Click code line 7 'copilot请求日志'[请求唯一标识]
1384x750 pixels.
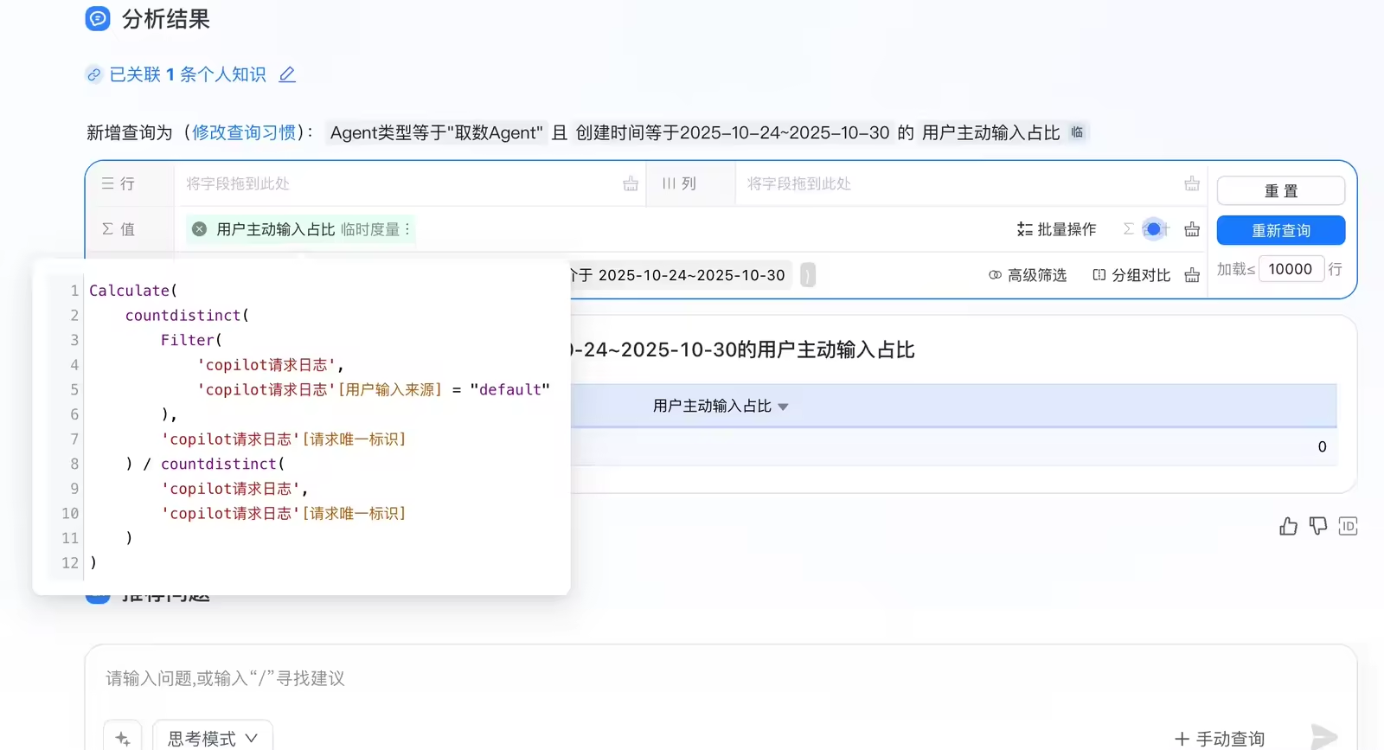[x=284, y=439]
